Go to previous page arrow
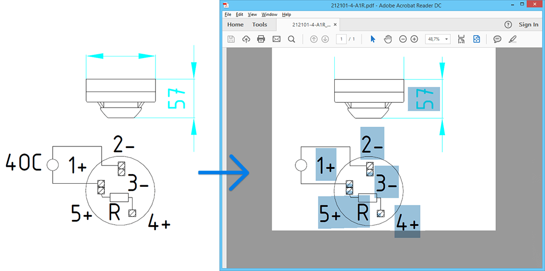Image resolution: width=545 pixels, height=271 pixels. [314, 39]
